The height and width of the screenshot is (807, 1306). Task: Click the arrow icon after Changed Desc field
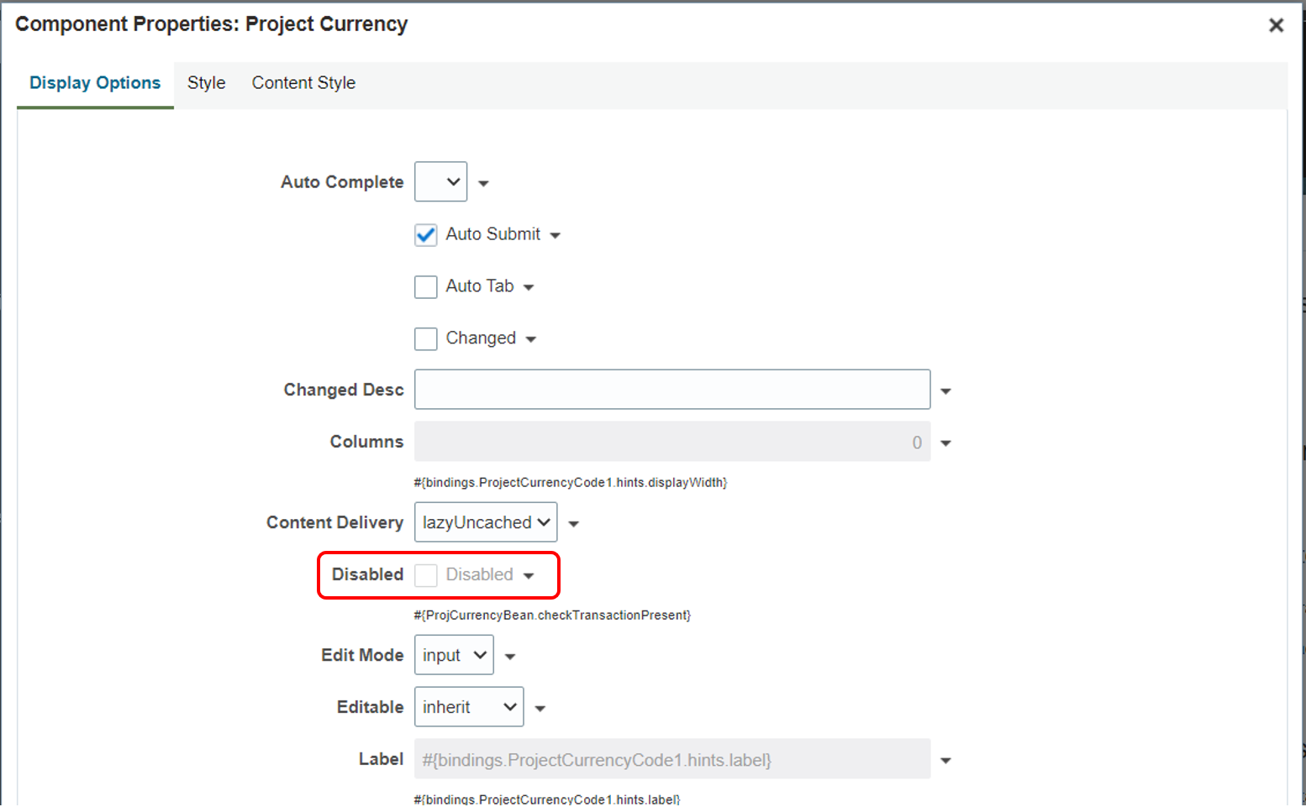click(x=945, y=391)
